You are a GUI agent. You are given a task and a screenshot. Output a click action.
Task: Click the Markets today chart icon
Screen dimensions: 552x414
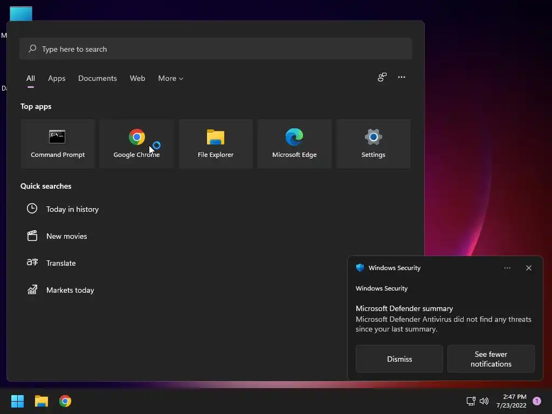click(x=32, y=289)
